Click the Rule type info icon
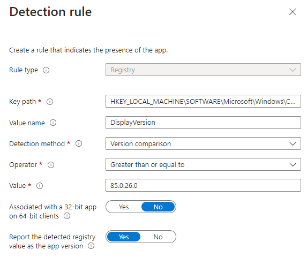This screenshot has width=307, height=265. point(46,70)
